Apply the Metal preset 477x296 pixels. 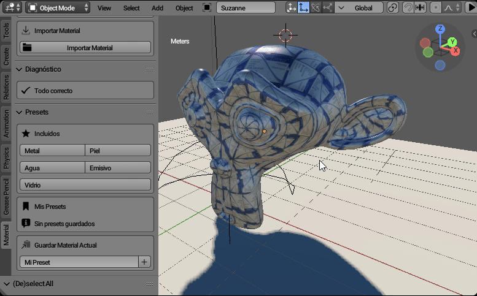click(x=52, y=151)
